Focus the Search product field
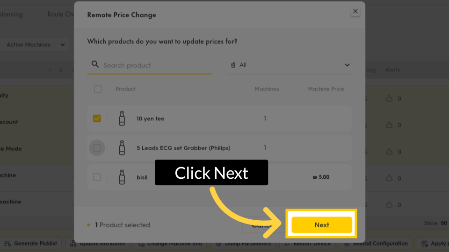 click(x=154, y=65)
